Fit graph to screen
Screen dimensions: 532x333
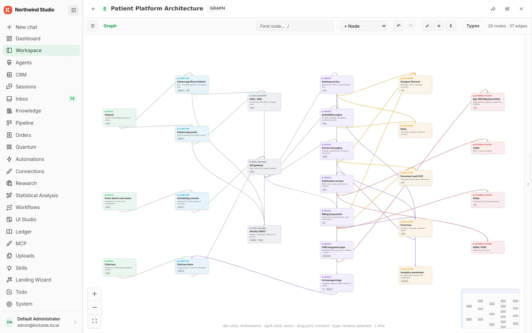(94, 321)
